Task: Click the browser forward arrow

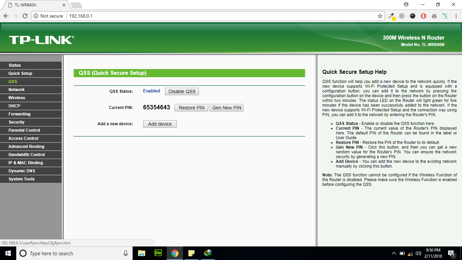Action: (16, 16)
